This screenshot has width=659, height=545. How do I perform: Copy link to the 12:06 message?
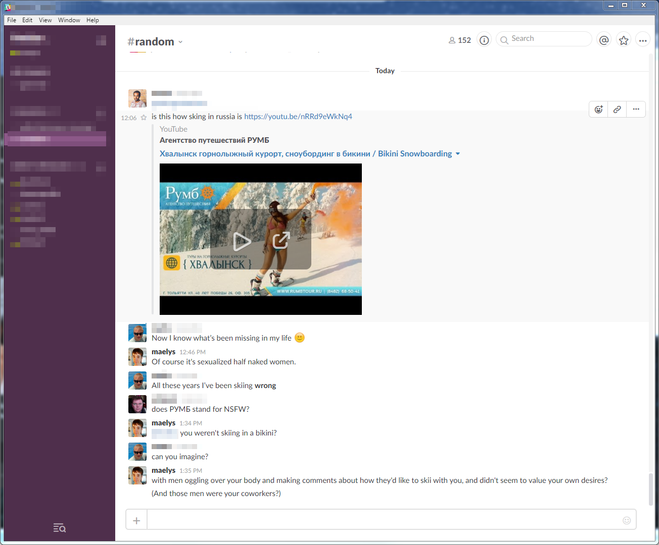(617, 109)
